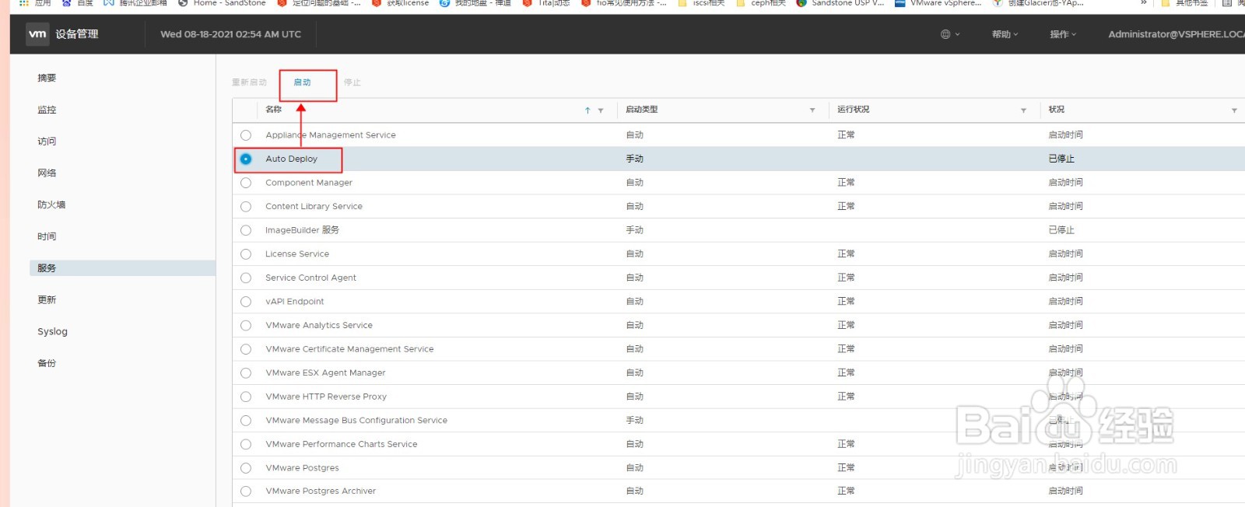Click the Wed 08-18-2021 02:54 AM UTC timestamp
Viewport: 1245px width, 507px height.
231,34
